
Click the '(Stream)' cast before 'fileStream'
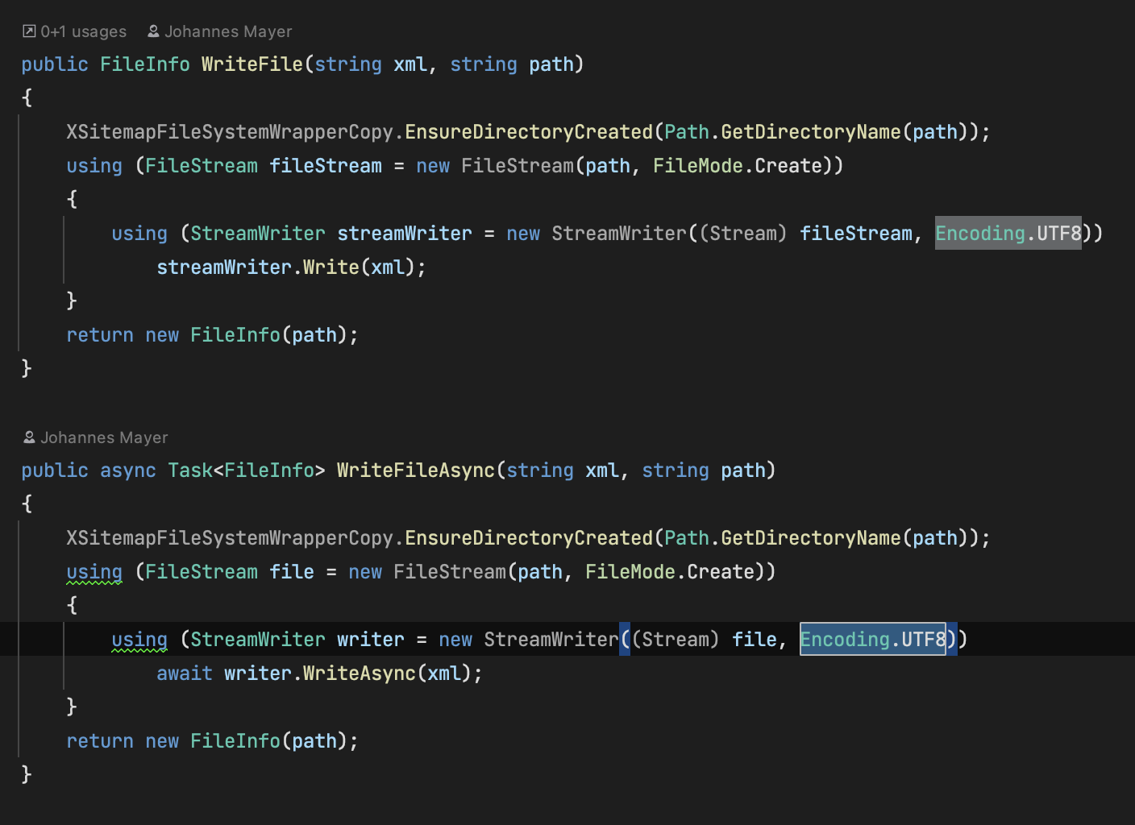(743, 234)
